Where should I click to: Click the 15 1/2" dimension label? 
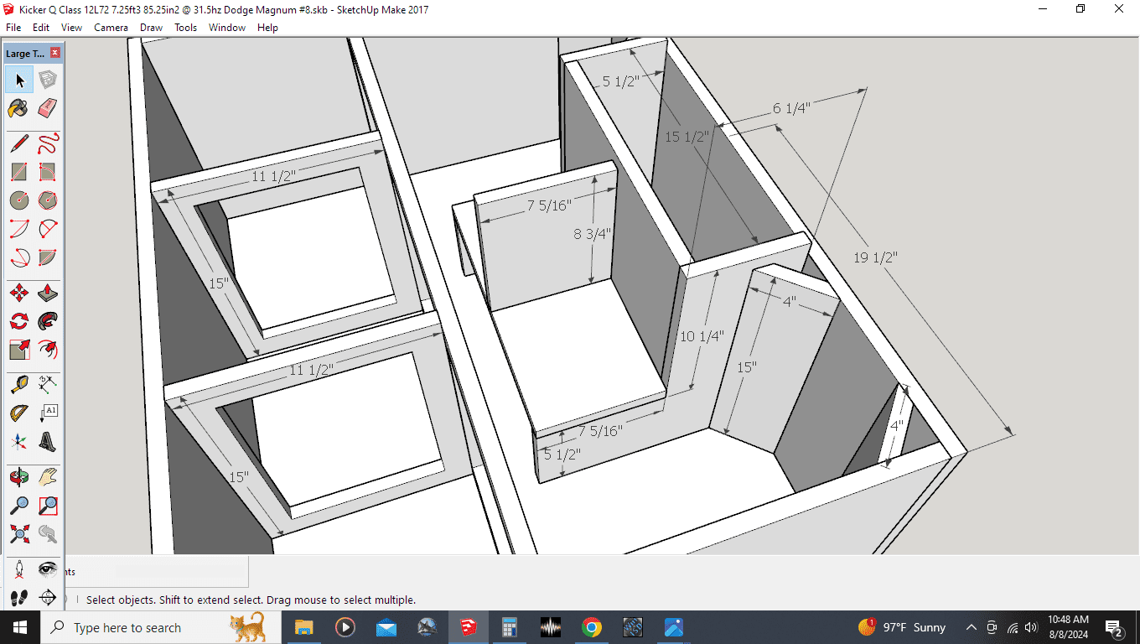(687, 136)
